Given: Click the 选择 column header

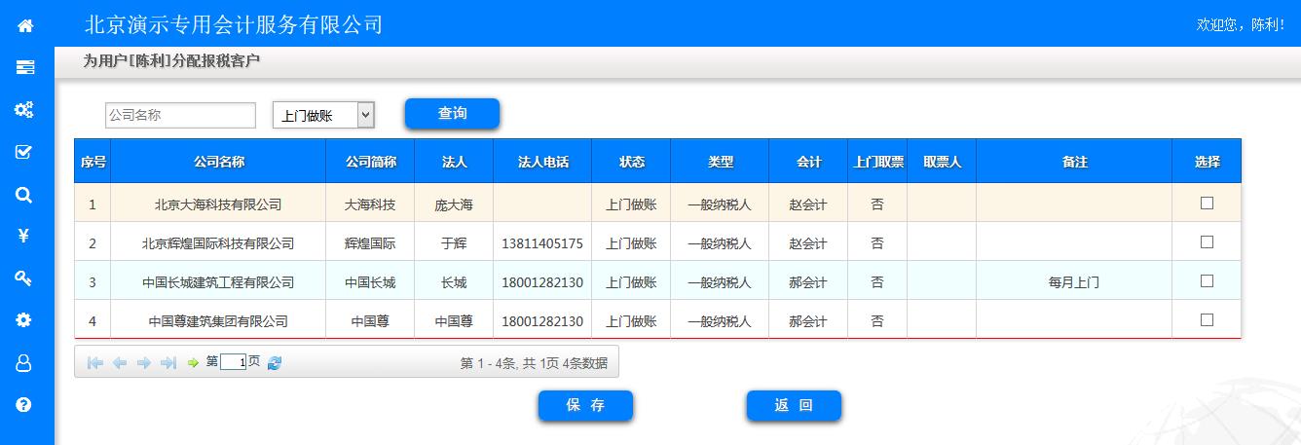Looking at the screenshot, I should click(x=1207, y=161).
